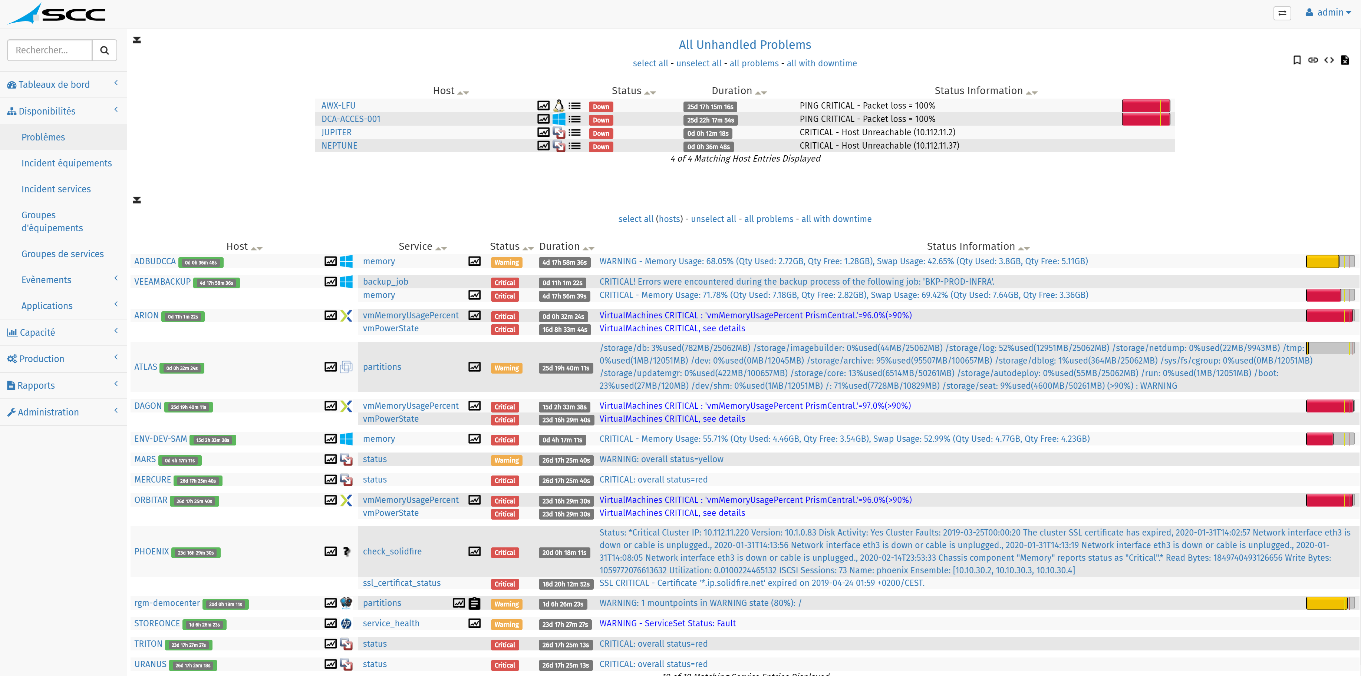The height and width of the screenshot is (676, 1361).
Task: Open VEEAMBACKUP host link
Action: point(162,282)
